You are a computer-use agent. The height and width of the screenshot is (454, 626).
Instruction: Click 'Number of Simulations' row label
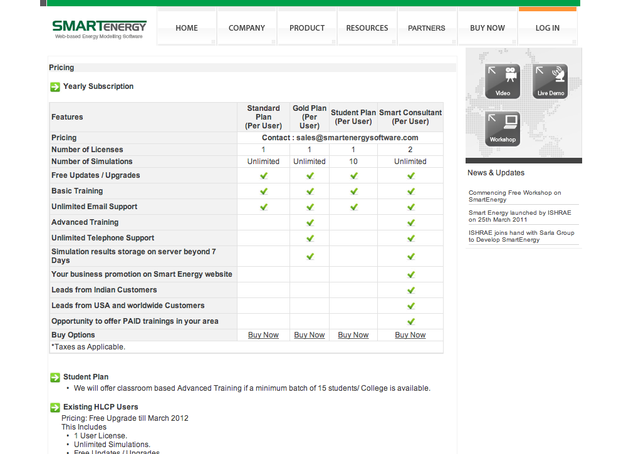tap(92, 162)
